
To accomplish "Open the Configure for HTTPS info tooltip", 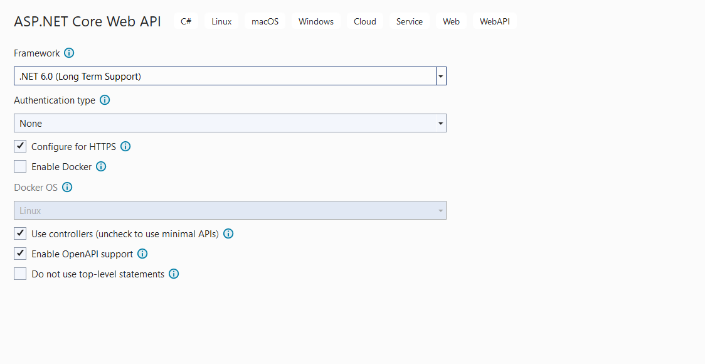I will (x=125, y=146).
